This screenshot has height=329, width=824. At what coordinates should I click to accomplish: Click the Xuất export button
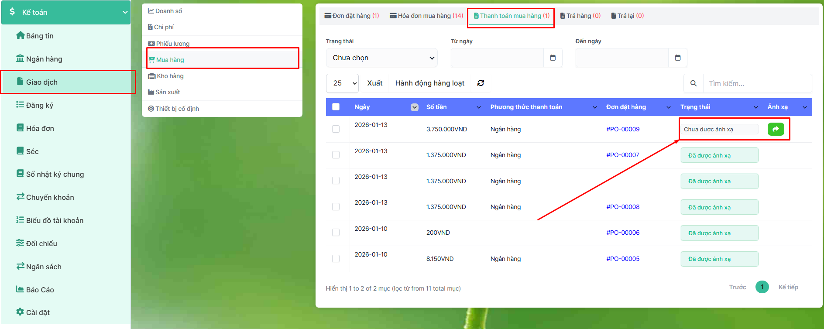click(374, 83)
